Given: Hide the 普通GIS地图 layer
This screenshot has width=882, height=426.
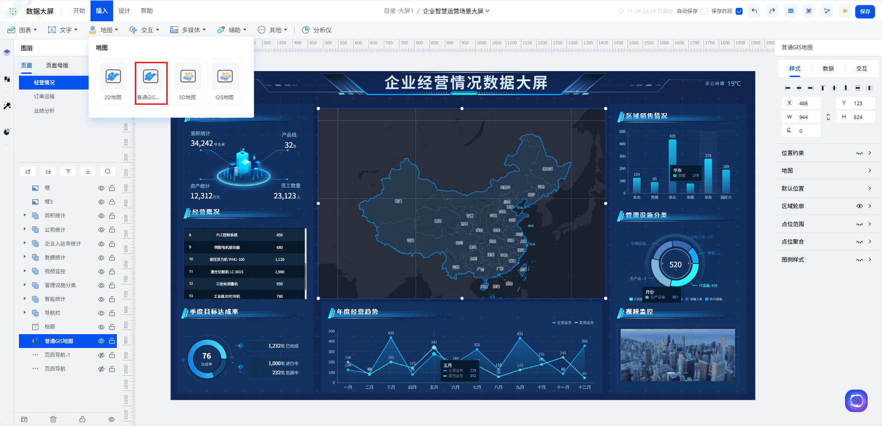Looking at the screenshot, I should tap(101, 341).
